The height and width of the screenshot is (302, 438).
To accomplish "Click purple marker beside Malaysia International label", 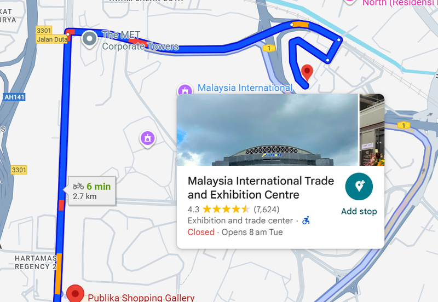I will (185, 89).
